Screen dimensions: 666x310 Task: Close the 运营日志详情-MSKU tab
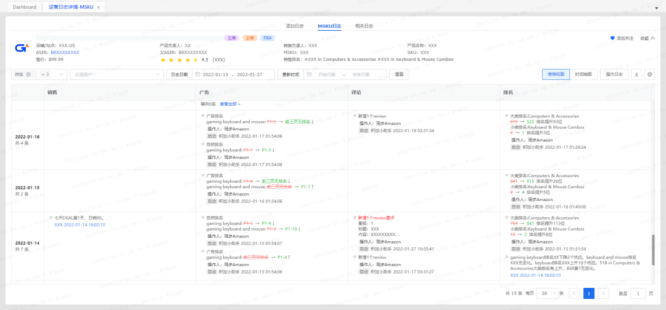click(x=98, y=7)
